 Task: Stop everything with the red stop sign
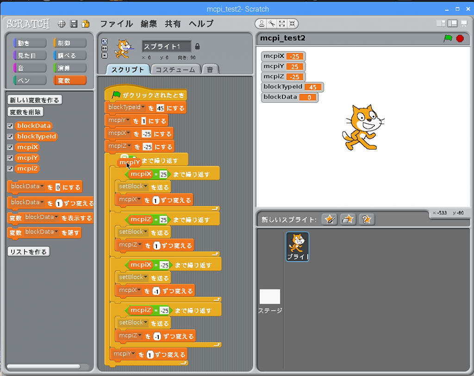pos(460,38)
